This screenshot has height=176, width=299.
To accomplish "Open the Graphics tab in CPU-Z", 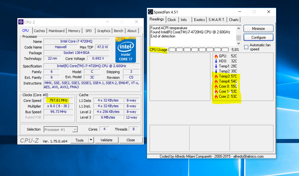I will click(x=104, y=31).
